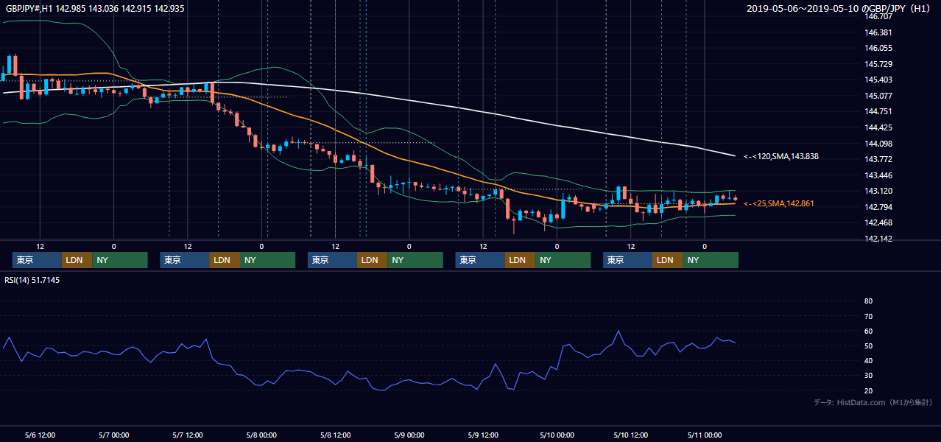Click the 5/7 00:00 time axis label
This screenshot has width=941, height=442.
coord(114,435)
